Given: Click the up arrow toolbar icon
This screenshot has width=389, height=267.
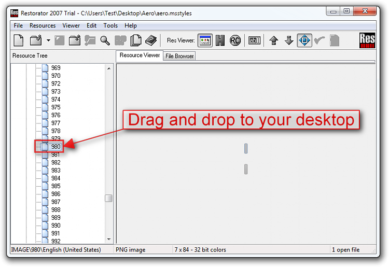Looking at the screenshot, I should pyautogui.click(x=274, y=40).
